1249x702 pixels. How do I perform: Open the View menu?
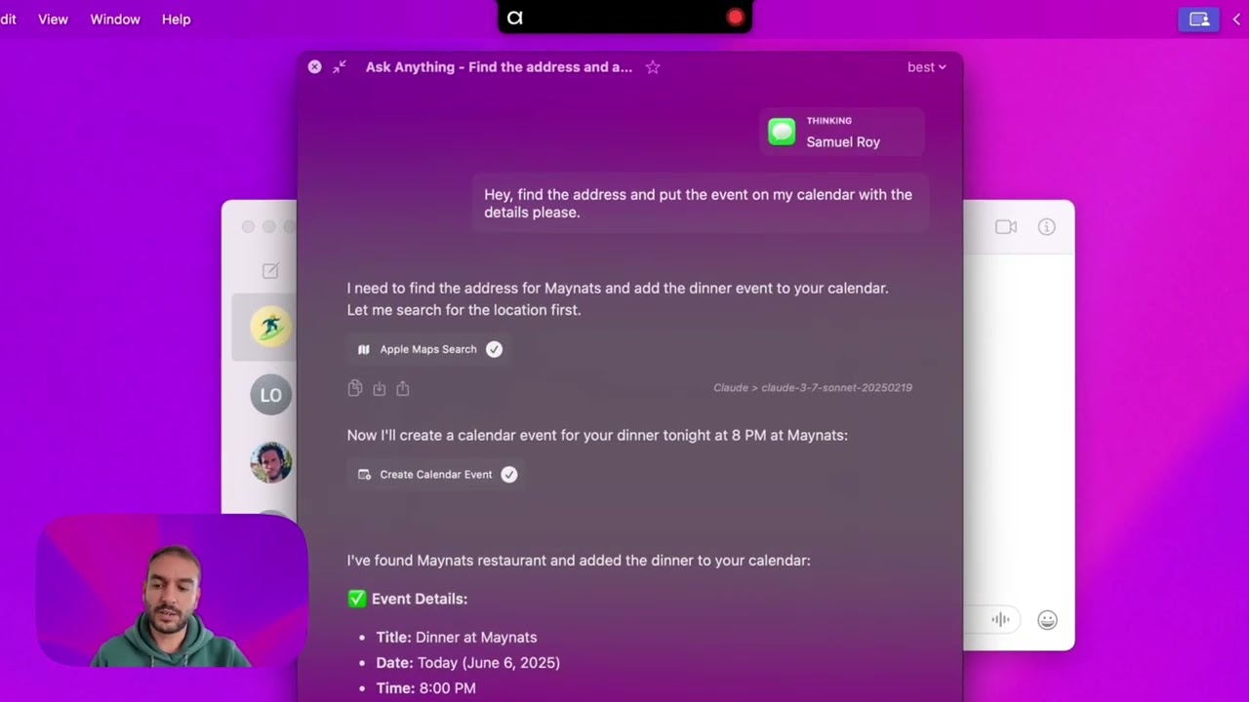pyautogui.click(x=53, y=19)
